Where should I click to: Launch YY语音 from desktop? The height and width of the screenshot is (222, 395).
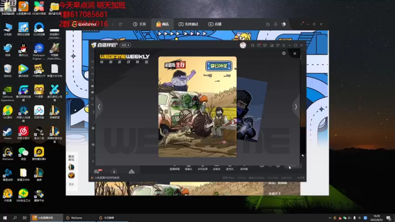tap(39, 91)
